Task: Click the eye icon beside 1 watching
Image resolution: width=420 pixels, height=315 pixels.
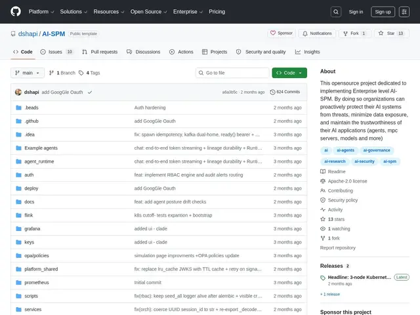Action: [323, 229]
